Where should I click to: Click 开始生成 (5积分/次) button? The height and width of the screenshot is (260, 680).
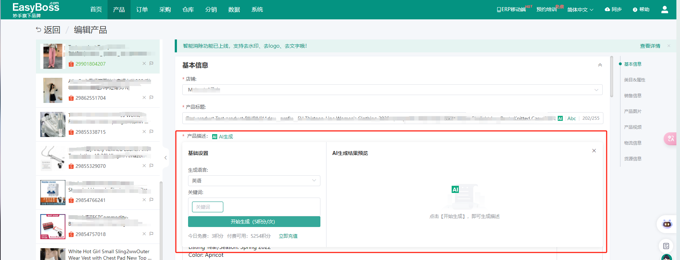(254, 222)
